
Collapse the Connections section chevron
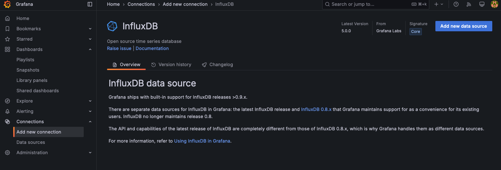coord(90,122)
